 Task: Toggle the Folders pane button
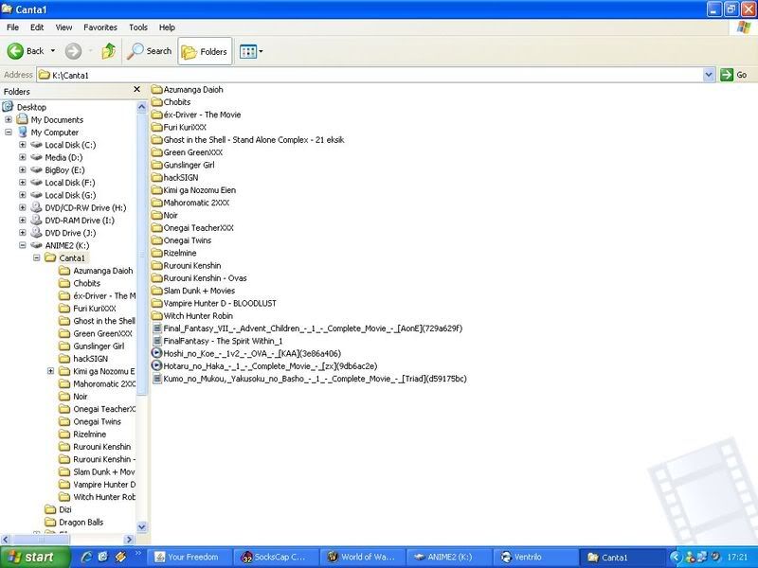tap(205, 51)
